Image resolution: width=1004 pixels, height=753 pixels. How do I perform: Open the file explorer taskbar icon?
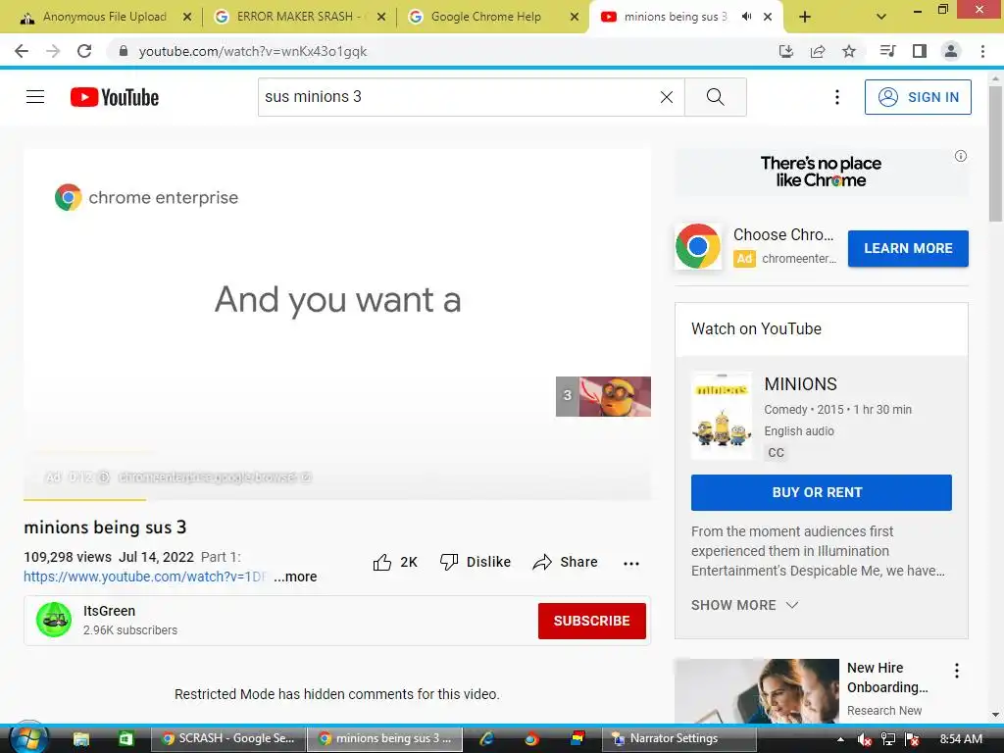[81, 739]
